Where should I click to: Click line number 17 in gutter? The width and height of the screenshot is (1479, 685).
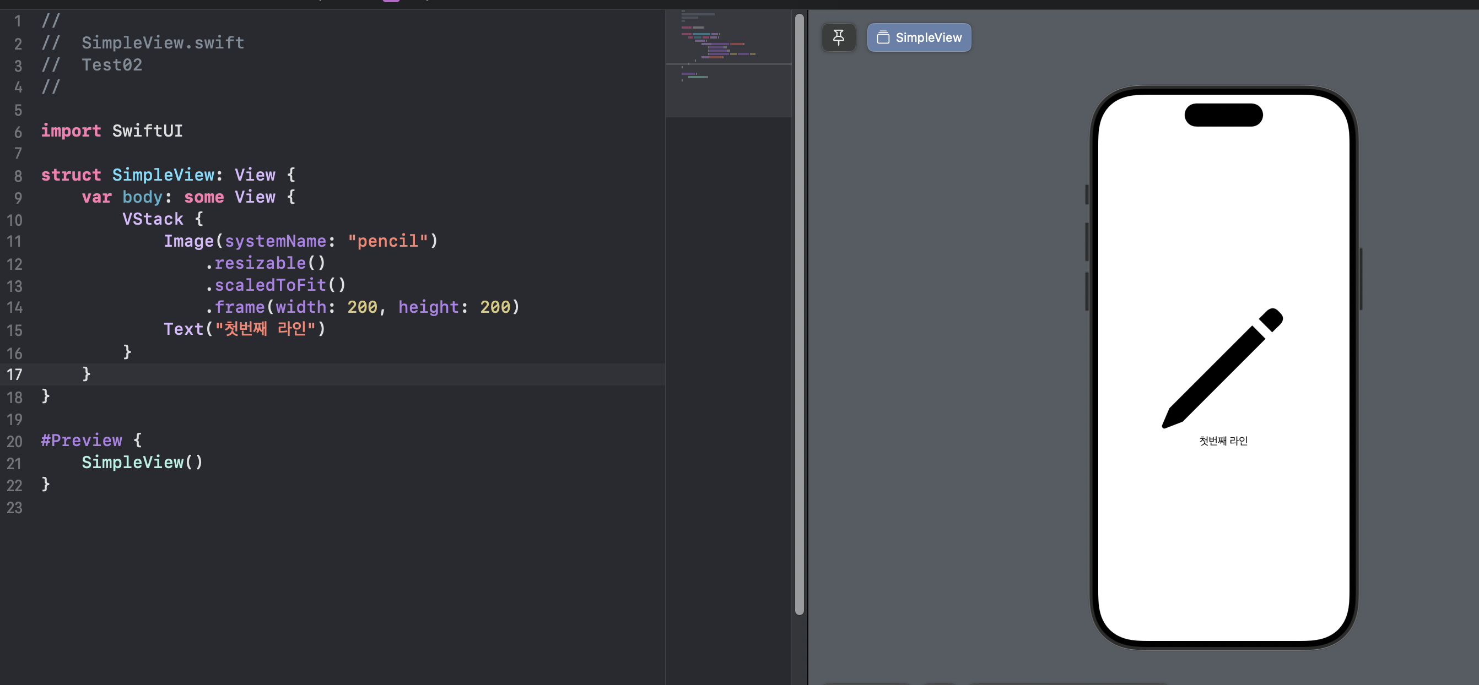pos(15,374)
